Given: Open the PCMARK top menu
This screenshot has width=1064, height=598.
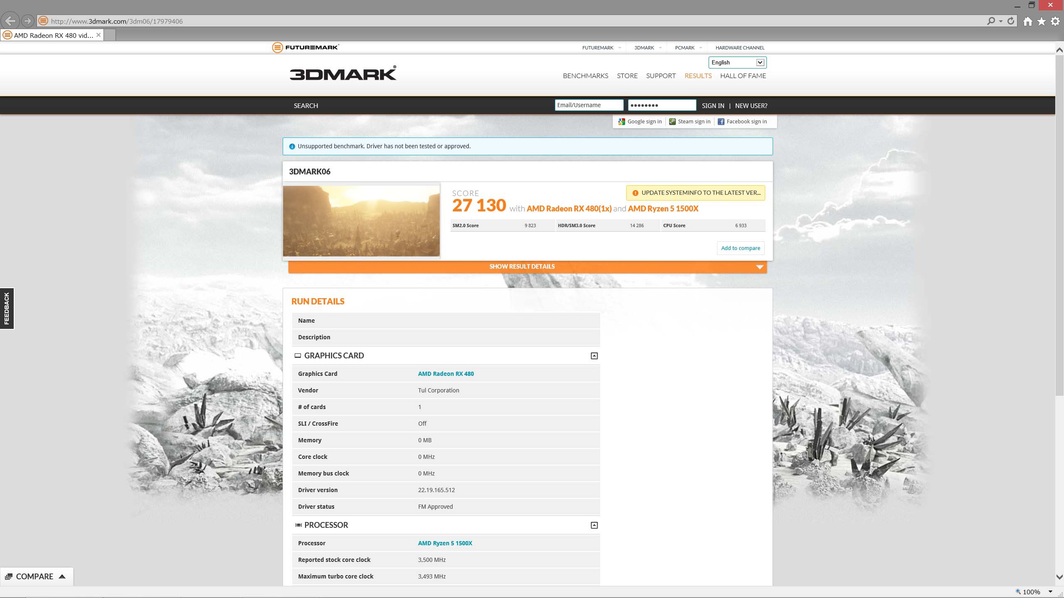Looking at the screenshot, I should click(688, 47).
